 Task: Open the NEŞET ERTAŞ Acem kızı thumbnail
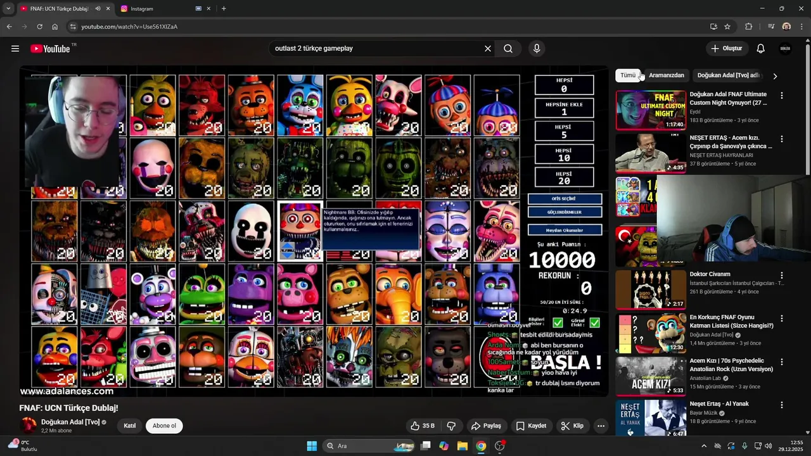[x=651, y=153]
